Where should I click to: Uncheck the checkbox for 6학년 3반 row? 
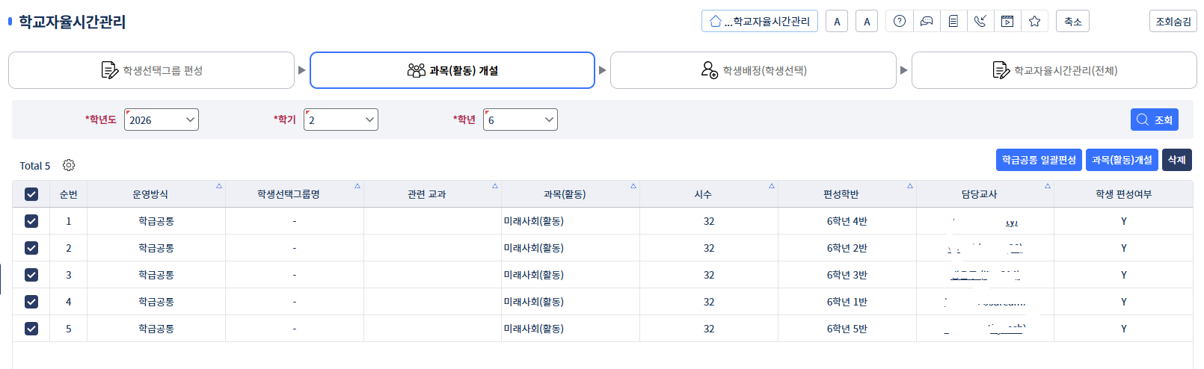click(x=31, y=275)
